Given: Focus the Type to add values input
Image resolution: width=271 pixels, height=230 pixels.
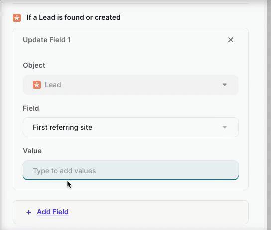Looking at the screenshot, I should tap(131, 170).
